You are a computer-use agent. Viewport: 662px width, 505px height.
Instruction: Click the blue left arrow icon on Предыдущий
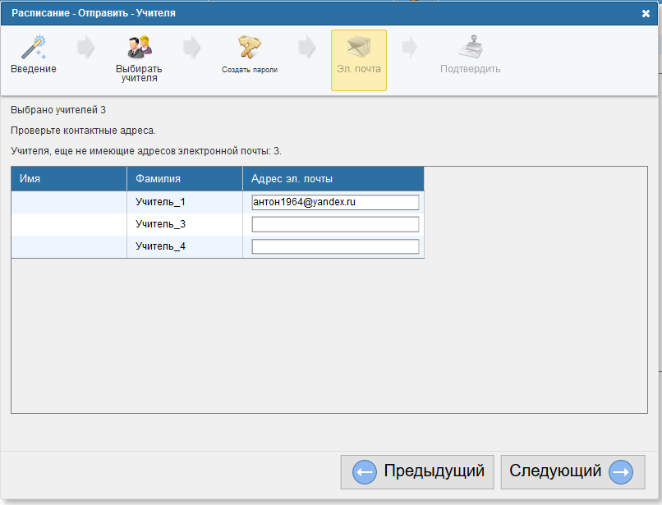pyautogui.click(x=364, y=472)
